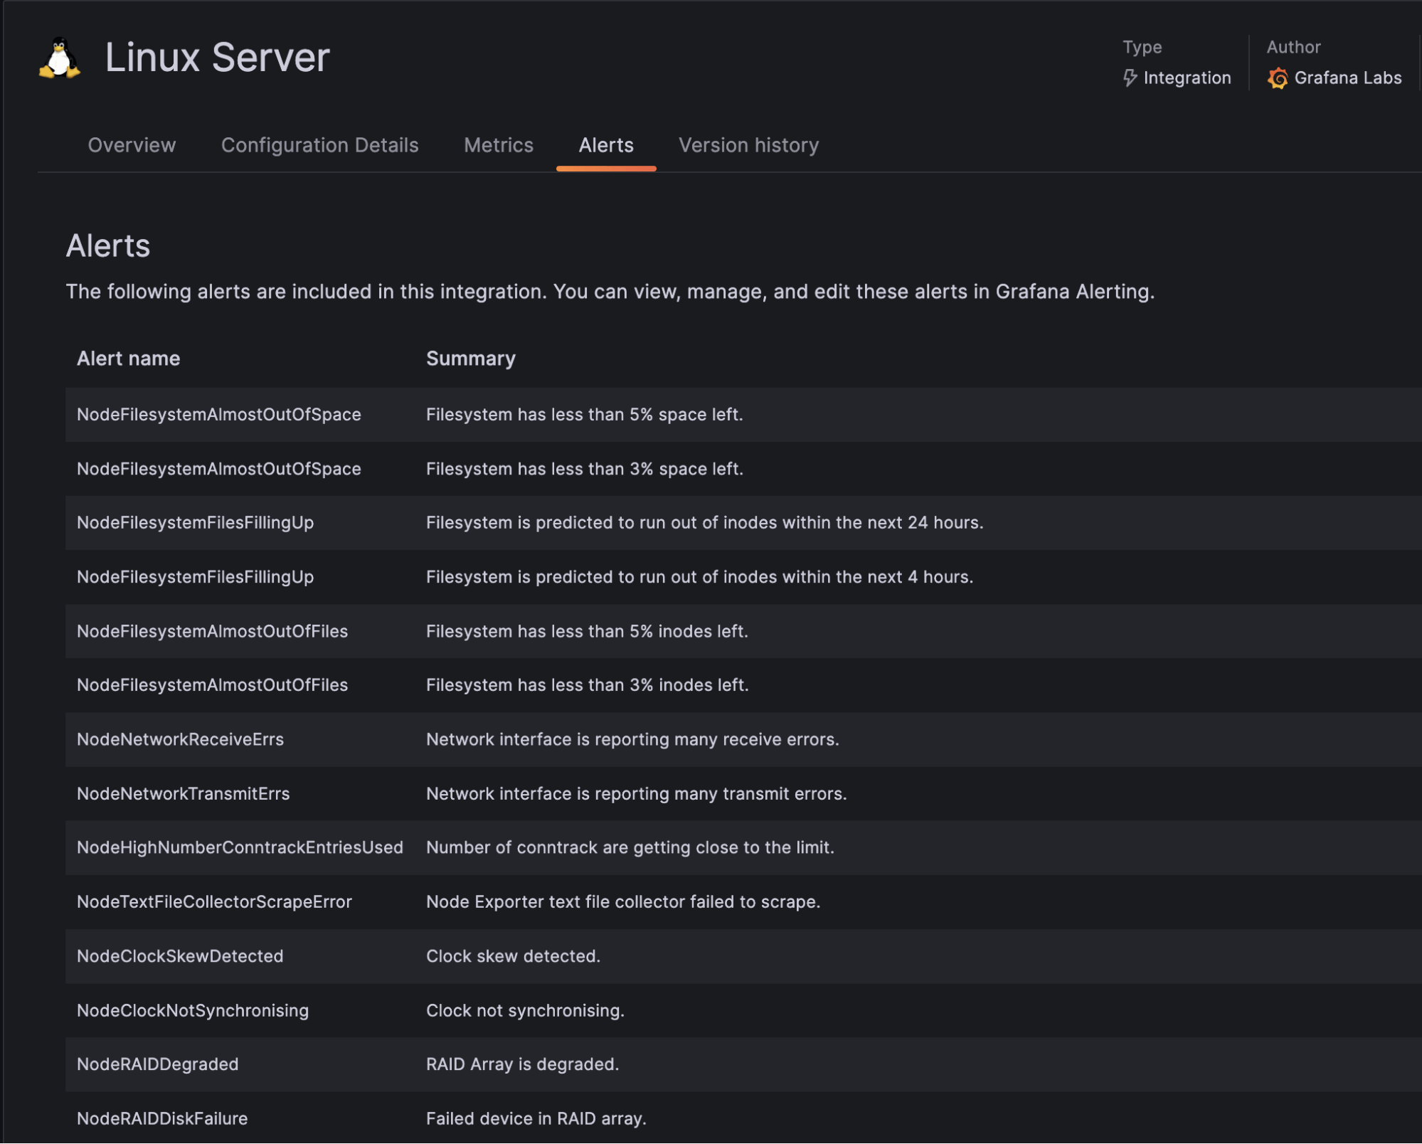The image size is (1422, 1144).
Task: Select the Alerts tab
Action: click(605, 145)
